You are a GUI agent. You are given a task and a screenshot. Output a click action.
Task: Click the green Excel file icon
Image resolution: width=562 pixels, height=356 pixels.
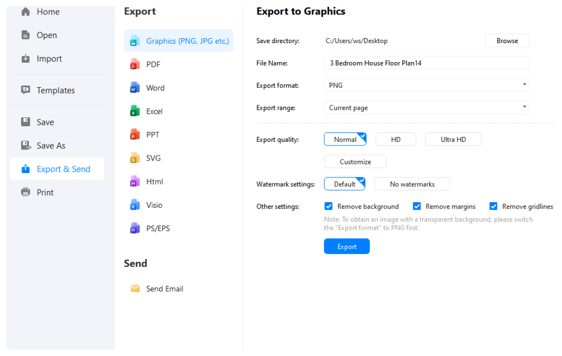(x=135, y=111)
